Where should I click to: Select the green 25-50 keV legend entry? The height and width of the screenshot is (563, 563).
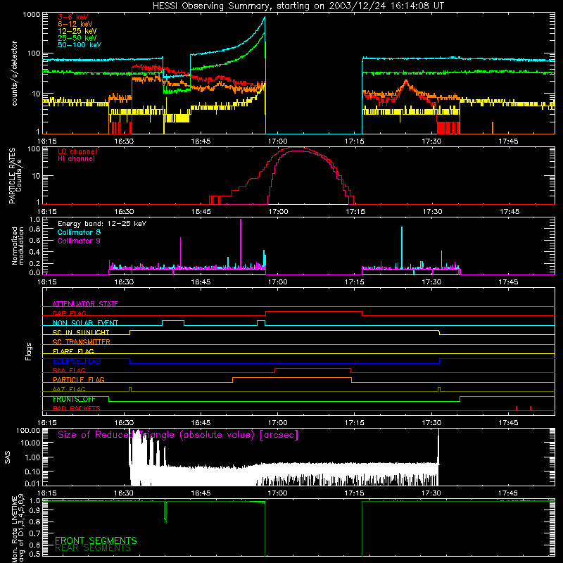[x=77, y=38]
